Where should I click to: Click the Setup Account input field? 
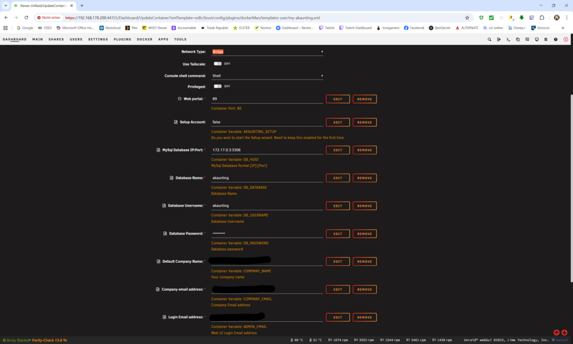coord(267,122)
